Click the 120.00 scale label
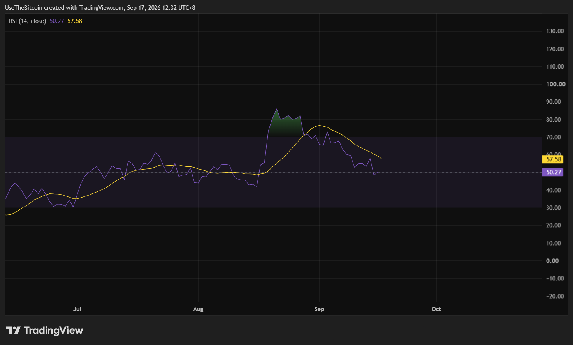Viewport: 573px width, 345px height. pyautogui.click(x=555, y=49)
